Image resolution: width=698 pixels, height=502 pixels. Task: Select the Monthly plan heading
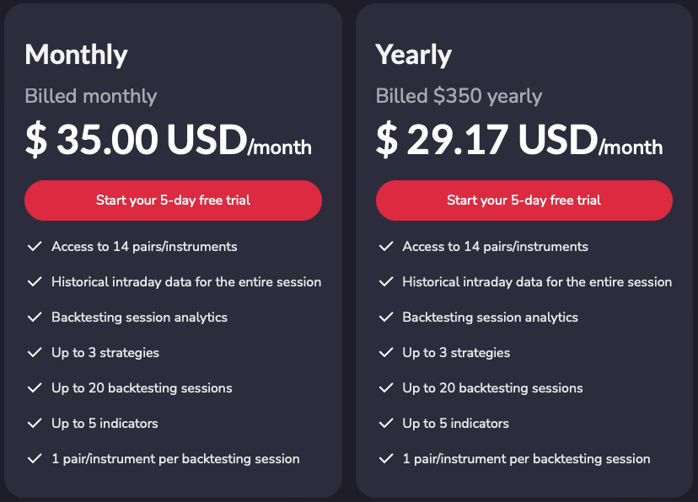76,55
